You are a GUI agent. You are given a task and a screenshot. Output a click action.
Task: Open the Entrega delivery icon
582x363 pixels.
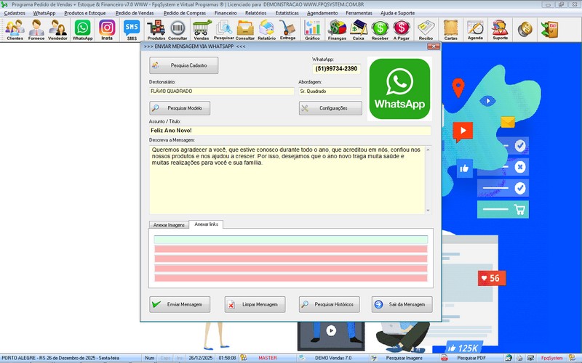pyautogui.click(x=287, y=30)
